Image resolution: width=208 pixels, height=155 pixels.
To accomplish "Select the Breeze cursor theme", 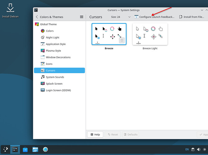I will pyautogui.click(x=109, y=34).
